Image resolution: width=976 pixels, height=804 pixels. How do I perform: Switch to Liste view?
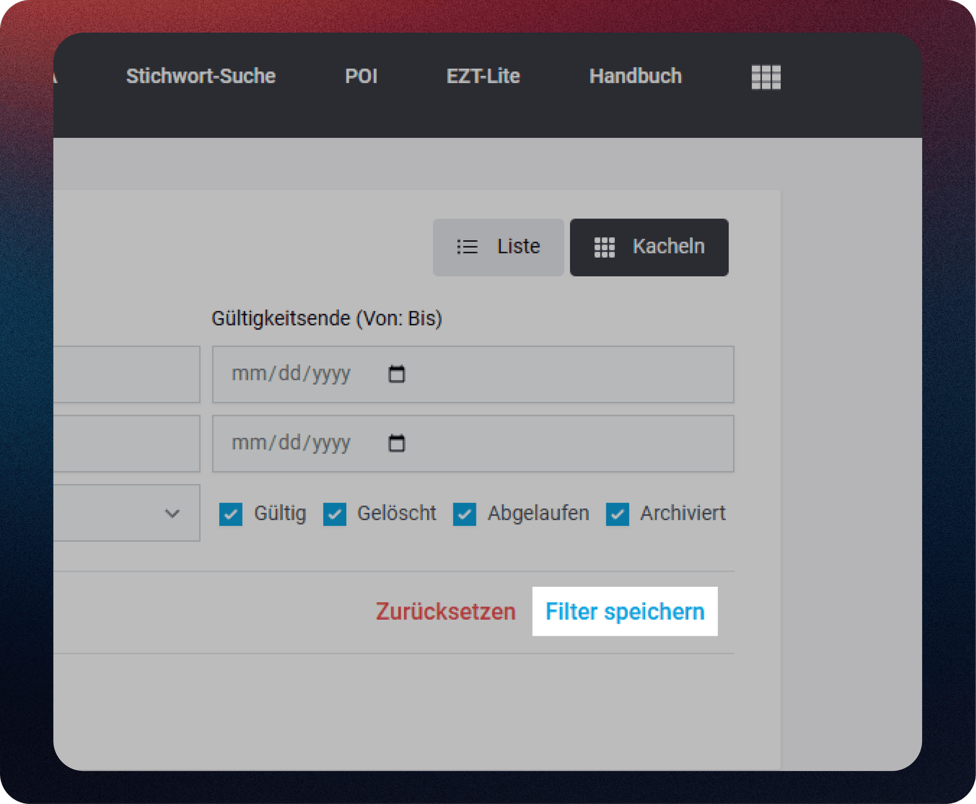(x=498, y=247)
